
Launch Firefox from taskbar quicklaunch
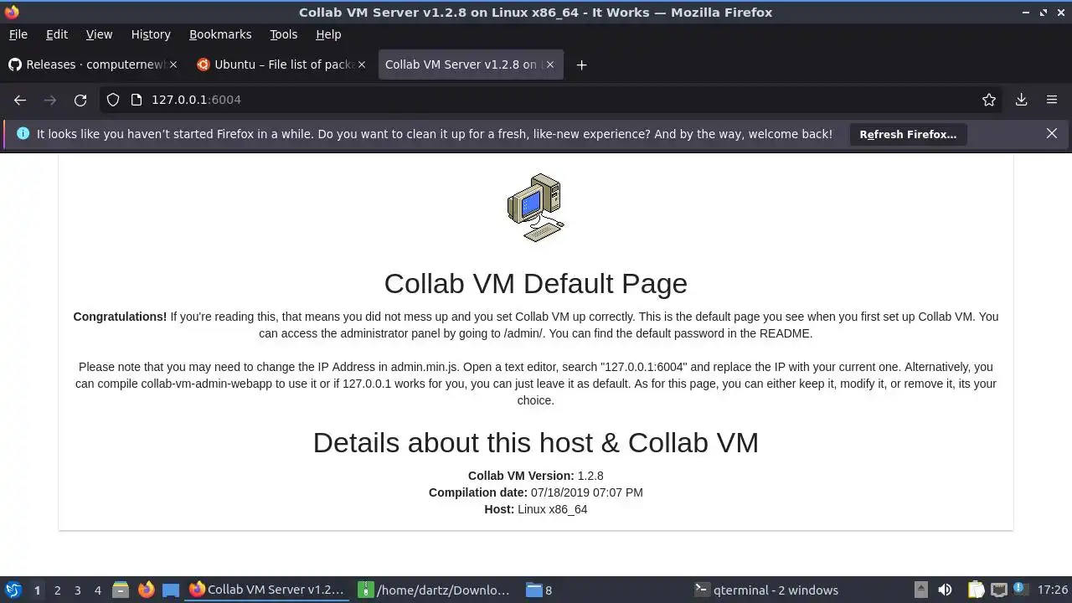pyautogui.click(x=146, y=590)
